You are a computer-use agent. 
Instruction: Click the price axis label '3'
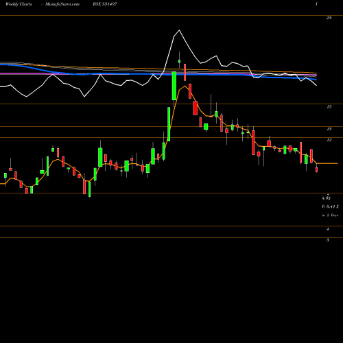point(328,240)
